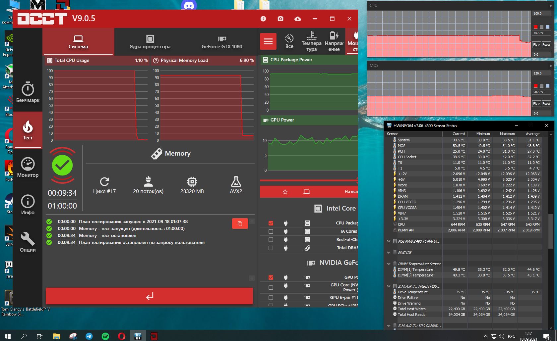Open File Explorer from taskbar

click(x=56, y=336)
